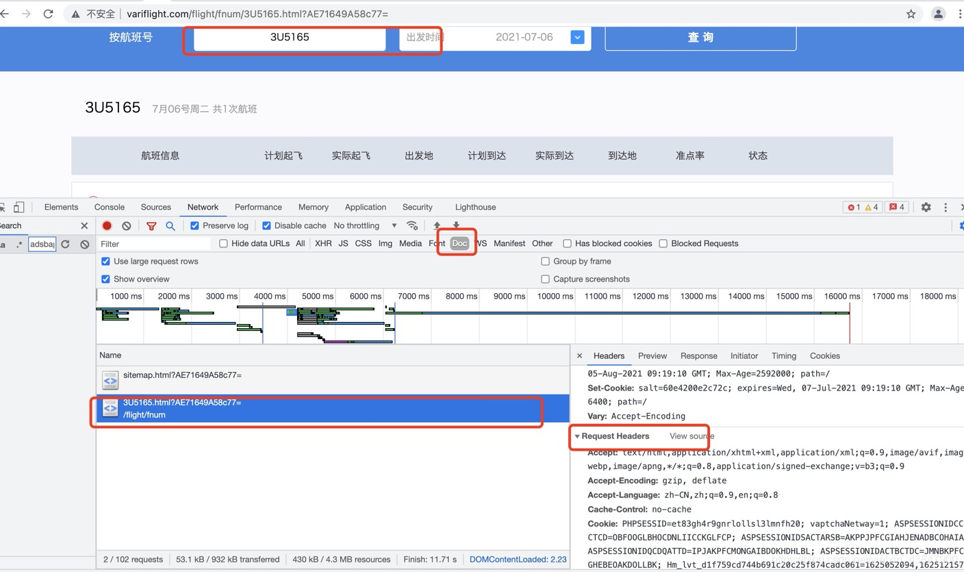Screen dimensions: 964x572
Task: Refresh search results in search panel
Action: (x=65, y=244)
